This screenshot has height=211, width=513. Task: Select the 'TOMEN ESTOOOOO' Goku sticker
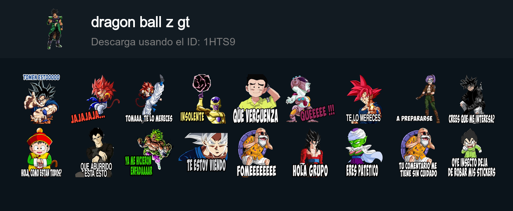[x=41, y=99]
